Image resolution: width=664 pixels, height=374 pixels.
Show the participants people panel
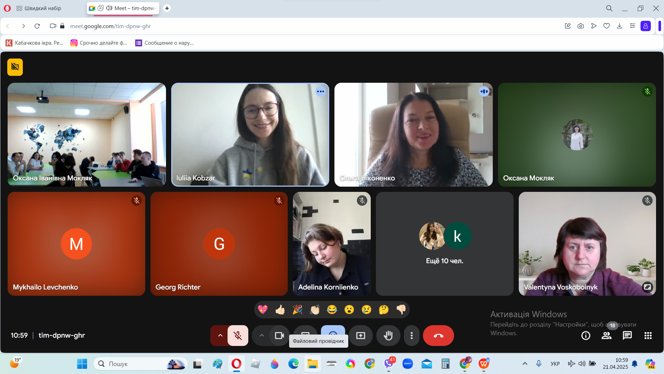click(x=606, y=335)
